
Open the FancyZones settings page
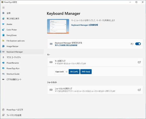[22, 35]
